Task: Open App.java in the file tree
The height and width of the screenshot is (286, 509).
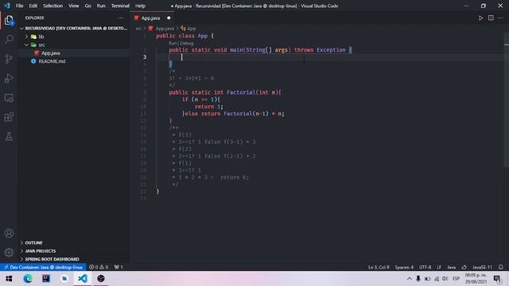Action: pos(51,53)
